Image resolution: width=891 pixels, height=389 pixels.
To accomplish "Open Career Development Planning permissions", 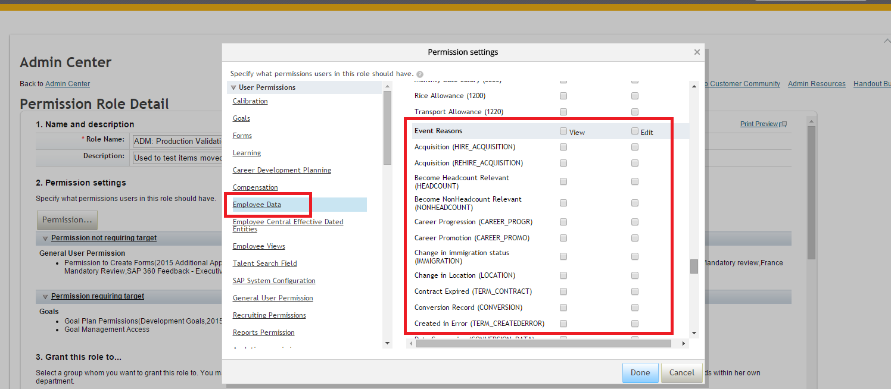I will coord(282,170).
